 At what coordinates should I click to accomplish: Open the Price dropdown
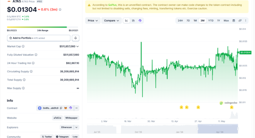click(x=93, y=20)
